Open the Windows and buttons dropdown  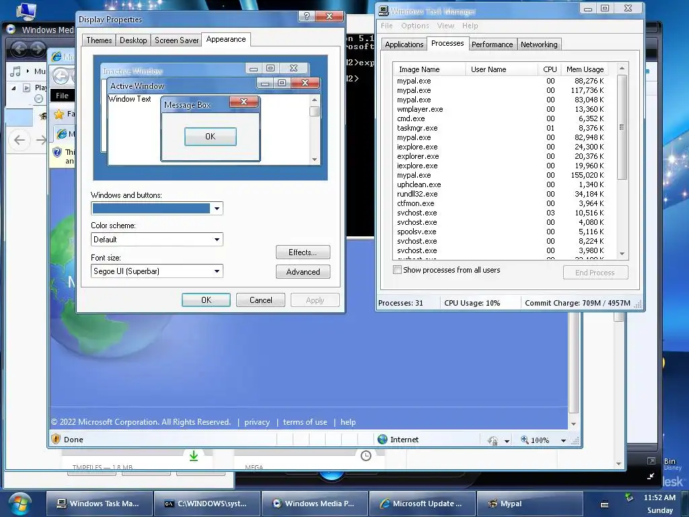pyautogui.click(x=217, y=209)
